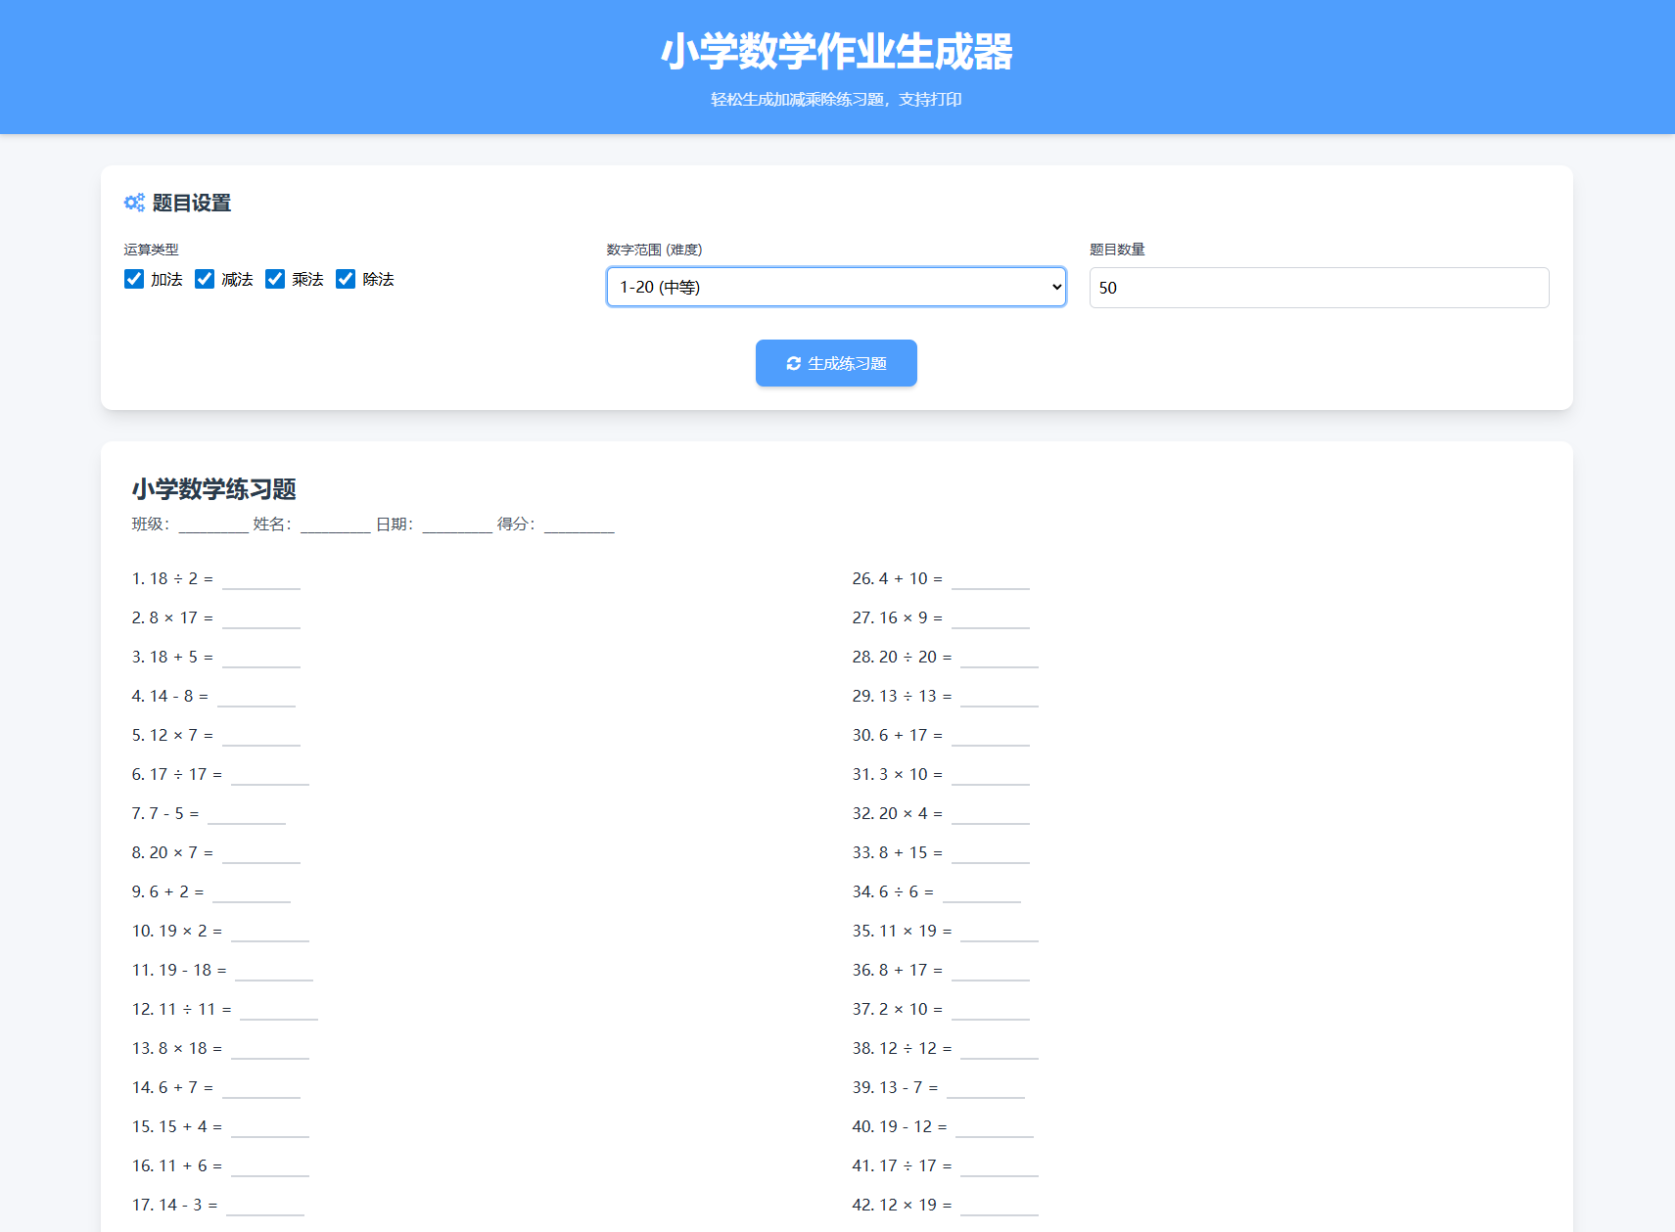
Task: Click the gear icon beside 题目设置
Action: click(x=134, y=203)
